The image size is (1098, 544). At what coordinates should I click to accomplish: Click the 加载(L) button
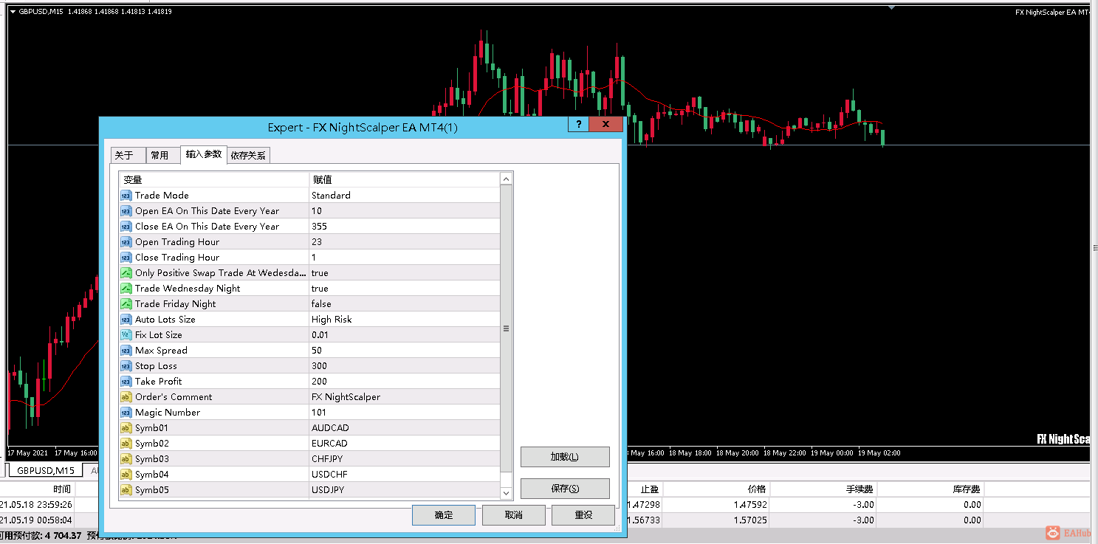point(565,457)
